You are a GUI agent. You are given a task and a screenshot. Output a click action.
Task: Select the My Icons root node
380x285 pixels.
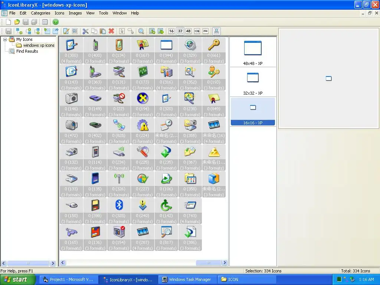(24, 39)
